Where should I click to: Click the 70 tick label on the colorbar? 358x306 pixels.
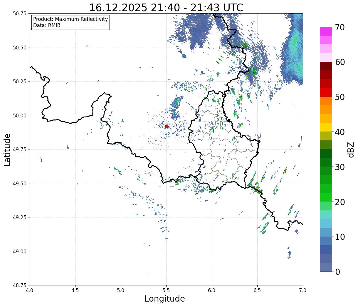pos(339,27)
